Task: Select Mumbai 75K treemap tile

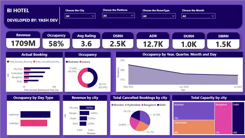Action: 194,111
